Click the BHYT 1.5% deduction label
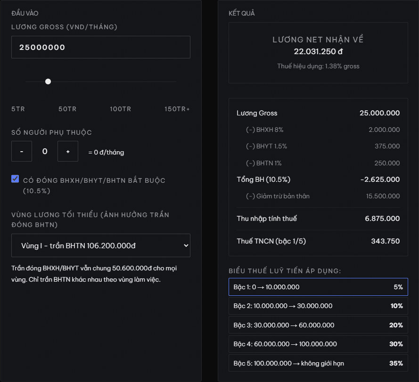This screenshot has width=419, height=382. point(266,146)
